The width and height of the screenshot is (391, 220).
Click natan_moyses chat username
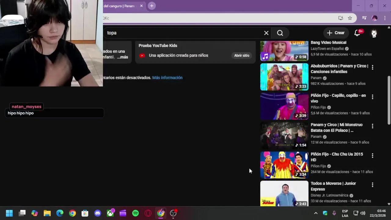point(27,107)
